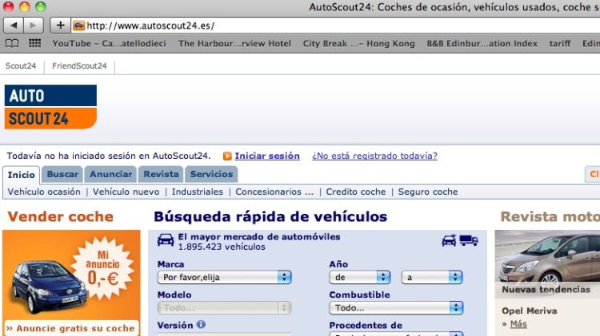Click the Mi anuncio 0,-€ starburst badge
Image resolution: width=600 pixels, height=336 pixels.
[103, 268]
